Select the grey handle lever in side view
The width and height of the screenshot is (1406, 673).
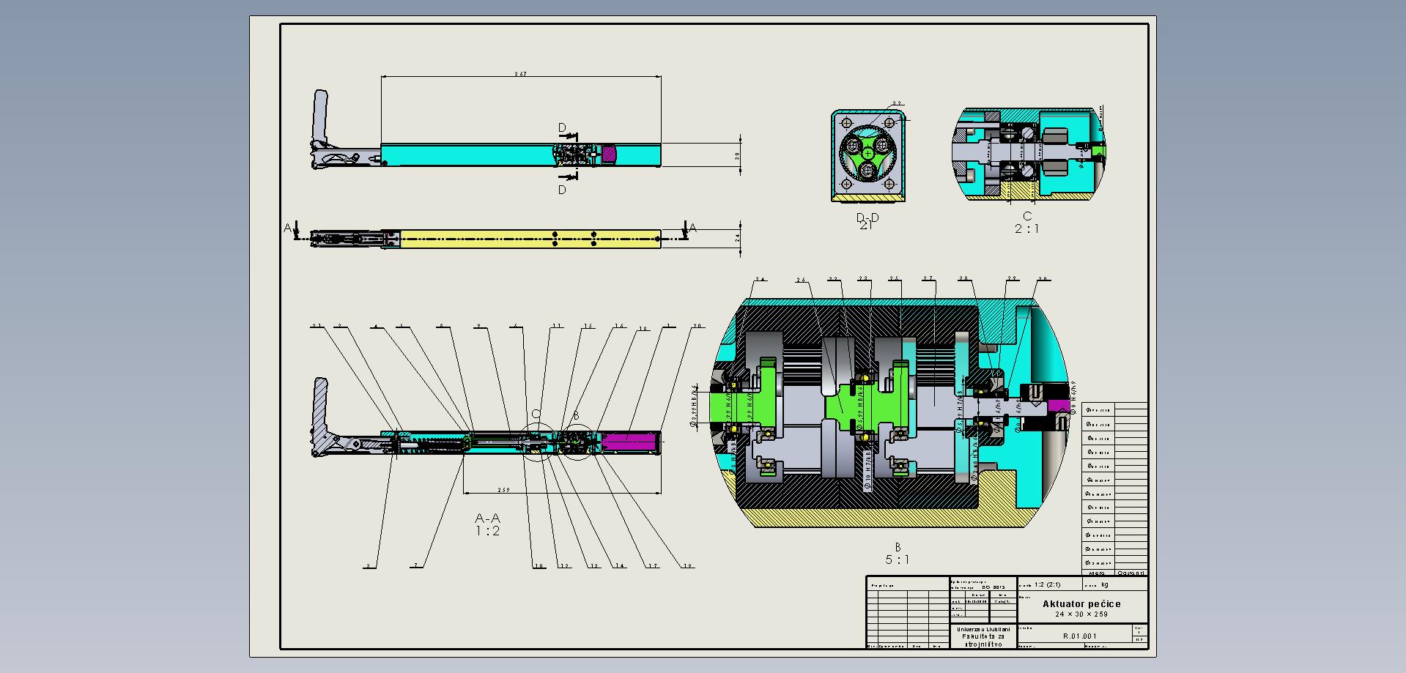click(x=321, y=117)
